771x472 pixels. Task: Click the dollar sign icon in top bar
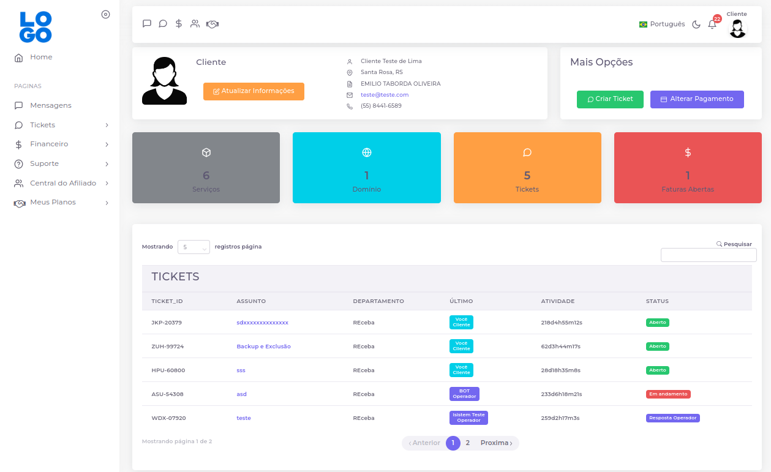tap(179, 24)
